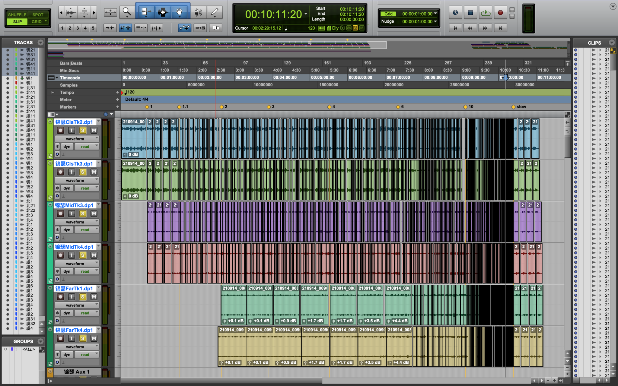
Task: Select the Grabber hand tool
Action: [179, 12]
